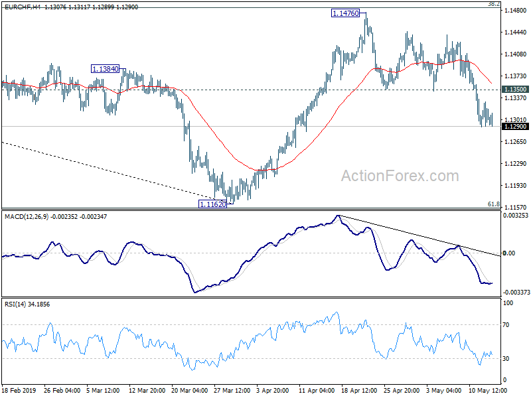This screenshot has width=531, height=398.
Task: Click the 18 Feb 2019 date label
Action: click(19, 390)
